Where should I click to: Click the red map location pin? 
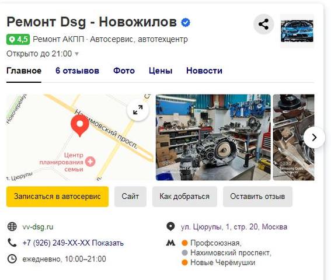[79, 126]
